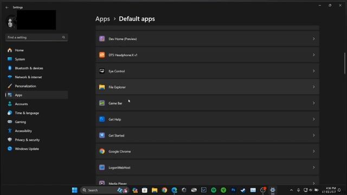Open the Home settings page

point(36,50)
